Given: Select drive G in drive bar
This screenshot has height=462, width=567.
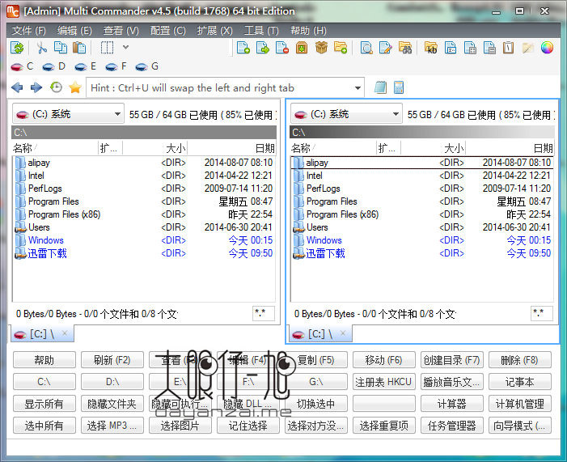Looking at the screenshot, I should 147,66.
